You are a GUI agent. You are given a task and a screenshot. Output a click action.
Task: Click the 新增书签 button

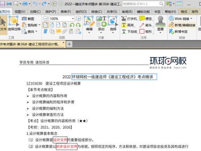coord(178,31)
